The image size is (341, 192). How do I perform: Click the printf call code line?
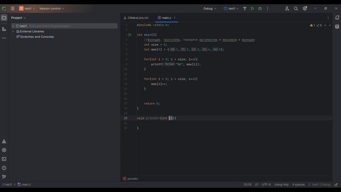pyautogui.click(x=176, y=64)
